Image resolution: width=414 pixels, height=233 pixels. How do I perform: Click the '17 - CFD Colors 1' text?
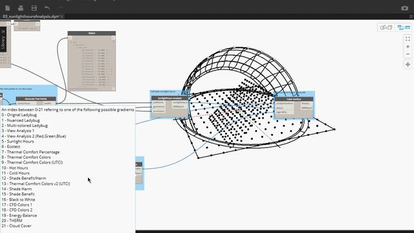17,205
